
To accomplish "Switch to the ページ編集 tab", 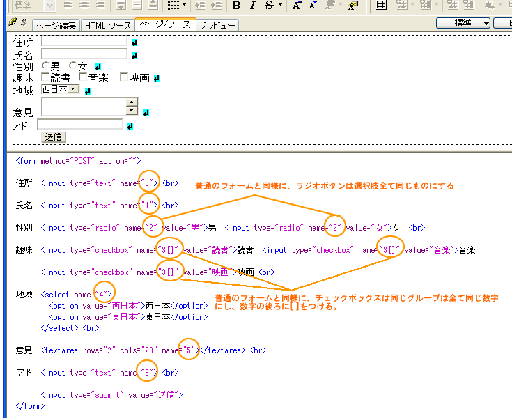I will click(x=56, y=25).
